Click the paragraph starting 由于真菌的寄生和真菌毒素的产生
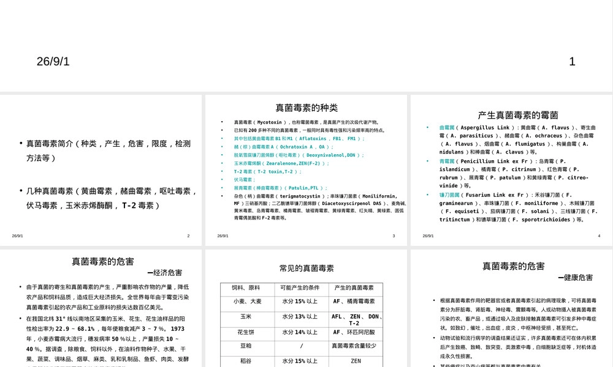613x367 pixels. click(x=107, y=297)
